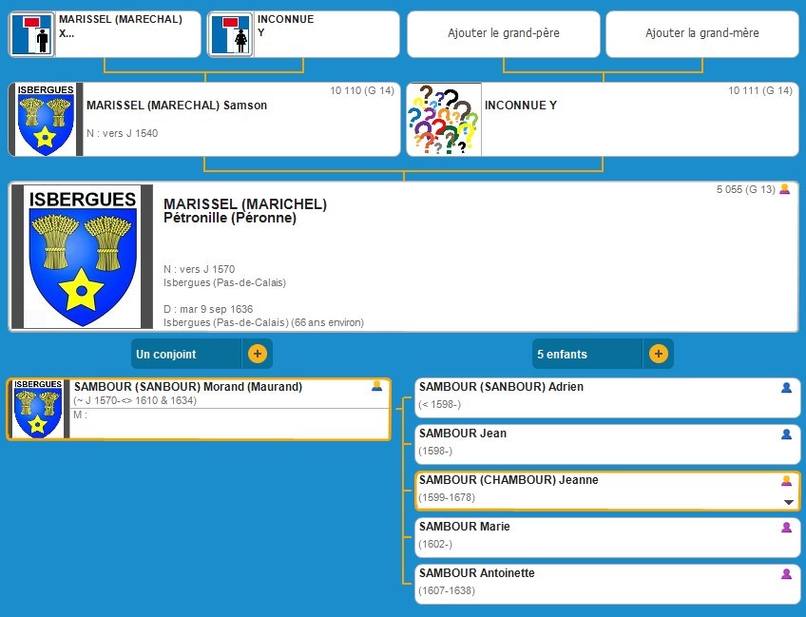The width and height of the screenshot is (806, 617).
Task: Click the female silhouette icon for INCONNUE Y grandparent
Action: pos(231,35)
